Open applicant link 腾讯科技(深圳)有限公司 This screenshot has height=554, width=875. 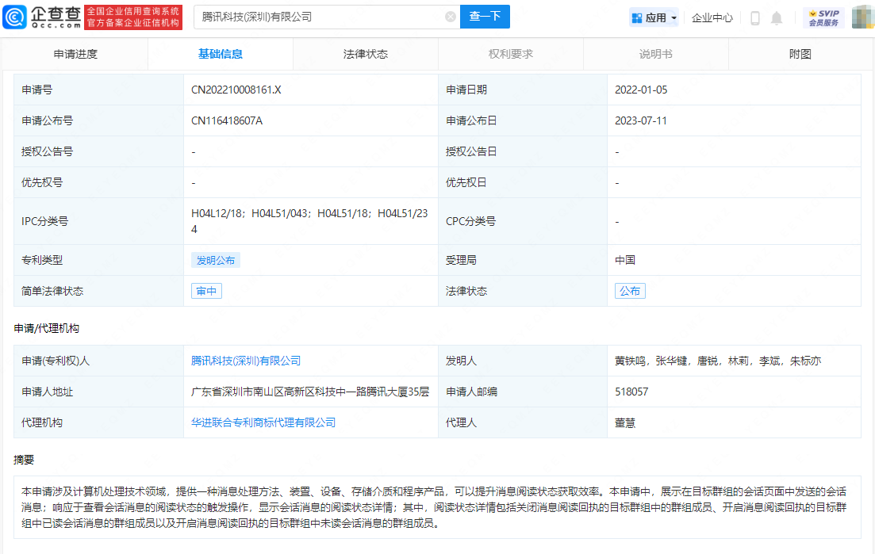pyautogui.click(x=246, y=361)
